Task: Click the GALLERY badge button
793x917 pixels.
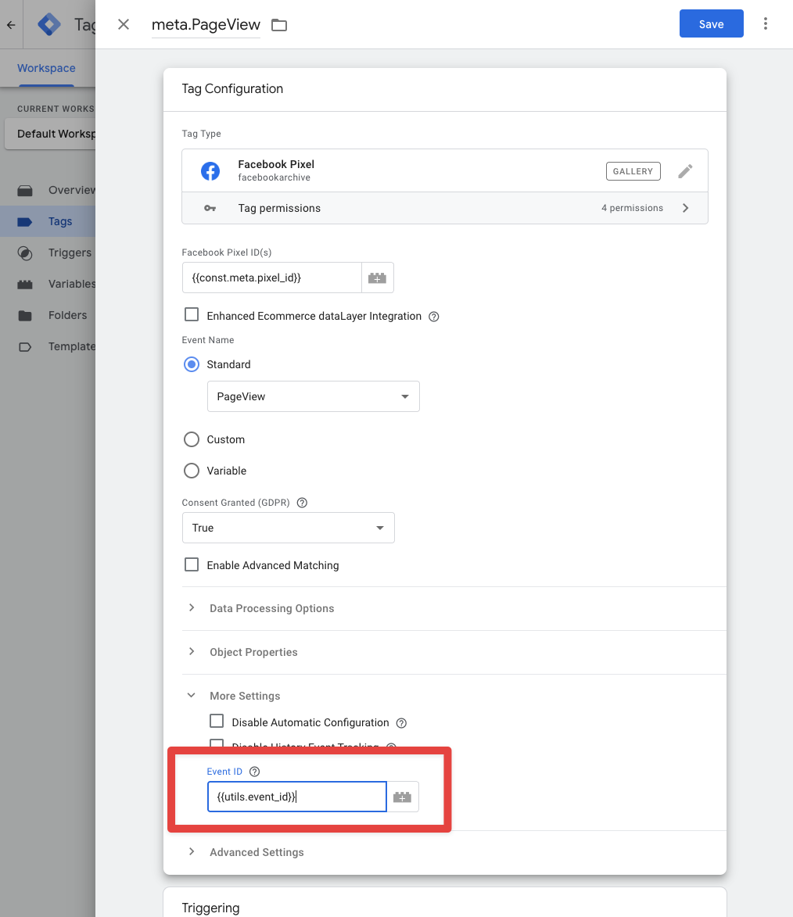Action: click(633, 171)
